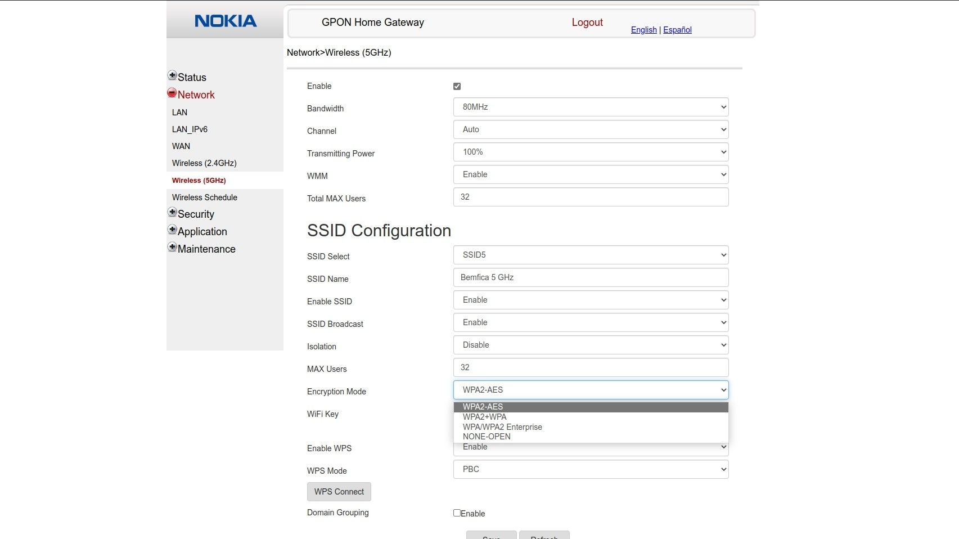Viewport: 959px width, 539px height.
Task: Expand the Status section
Action: click(173, 75)
